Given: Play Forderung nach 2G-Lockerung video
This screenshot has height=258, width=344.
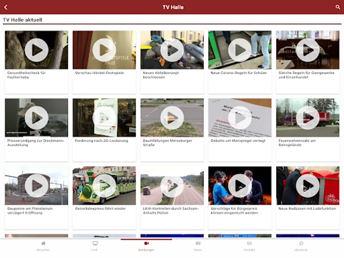Looking at the screenshot, I should click(x=104, y=118).
